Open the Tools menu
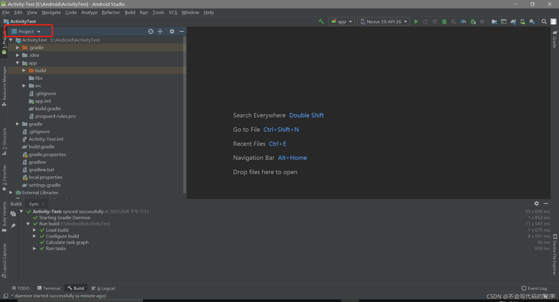Image resolution: width=559 pixels, height=302 pixels. click(158, 12)
